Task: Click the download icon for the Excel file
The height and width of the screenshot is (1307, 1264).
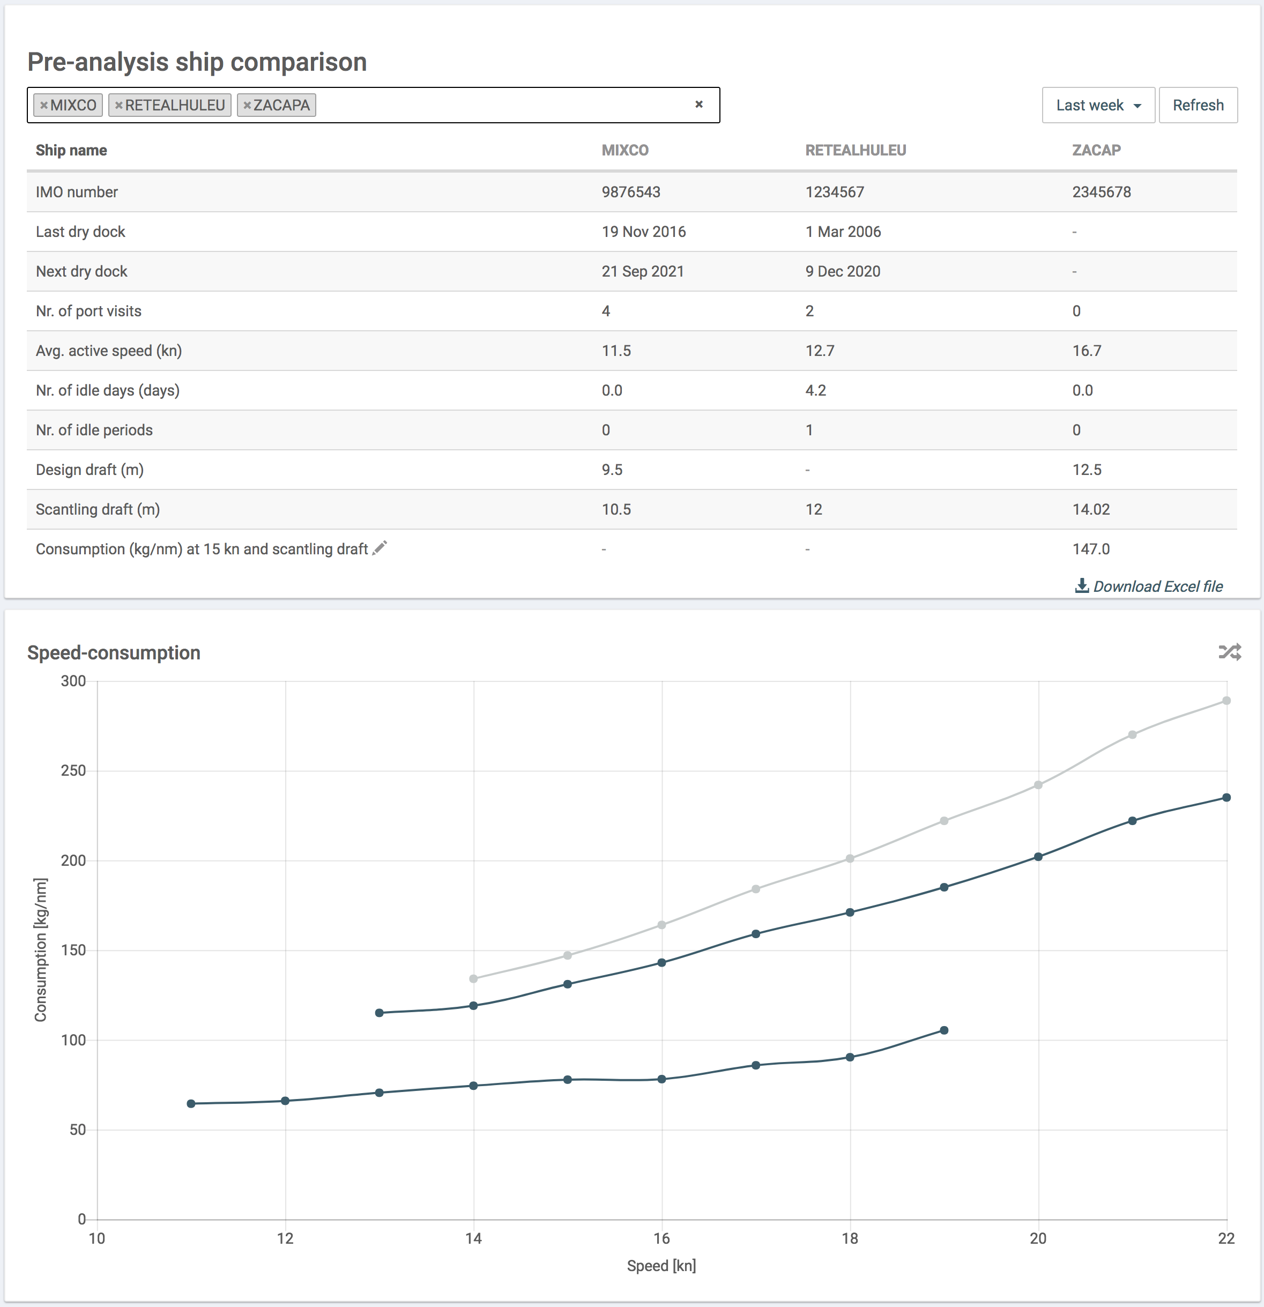Action: tap(1081, 585)
